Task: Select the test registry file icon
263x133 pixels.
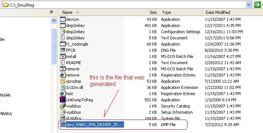Action: (63, 94)
